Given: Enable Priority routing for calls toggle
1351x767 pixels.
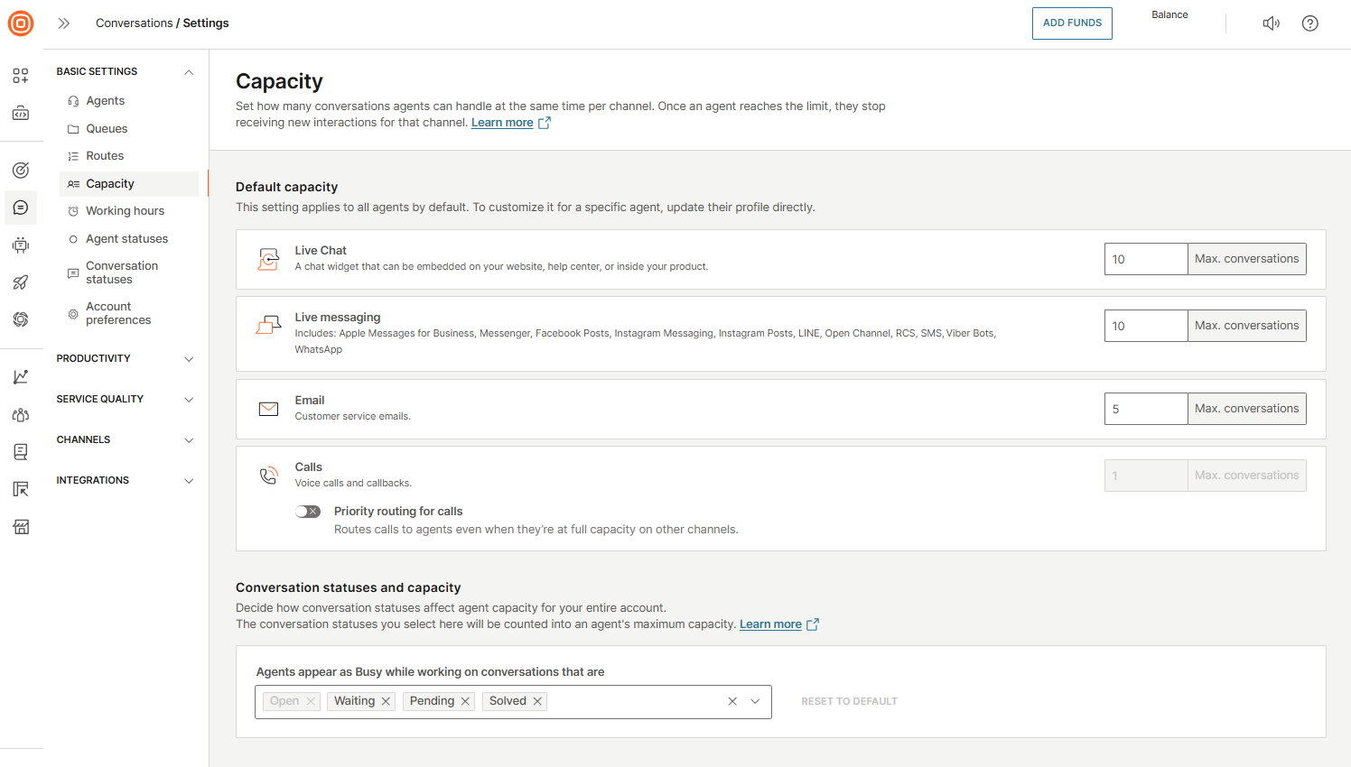Looking at the screenshot, I should (308, 512).
